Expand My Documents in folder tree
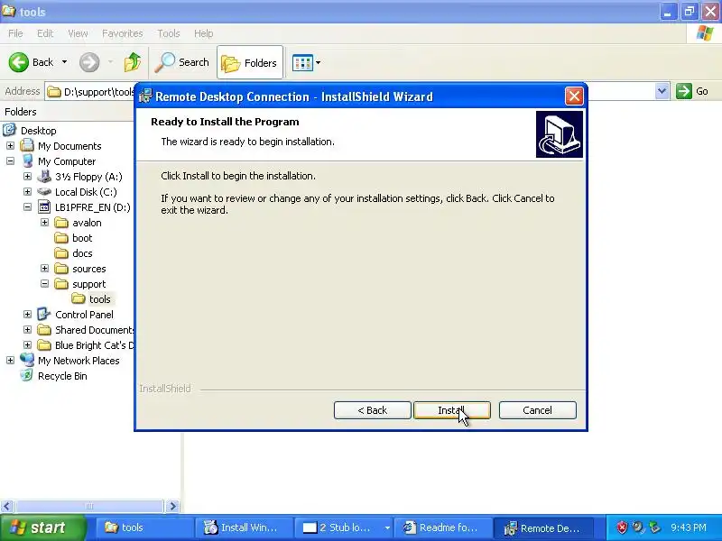722x541 pixels. 10,146
